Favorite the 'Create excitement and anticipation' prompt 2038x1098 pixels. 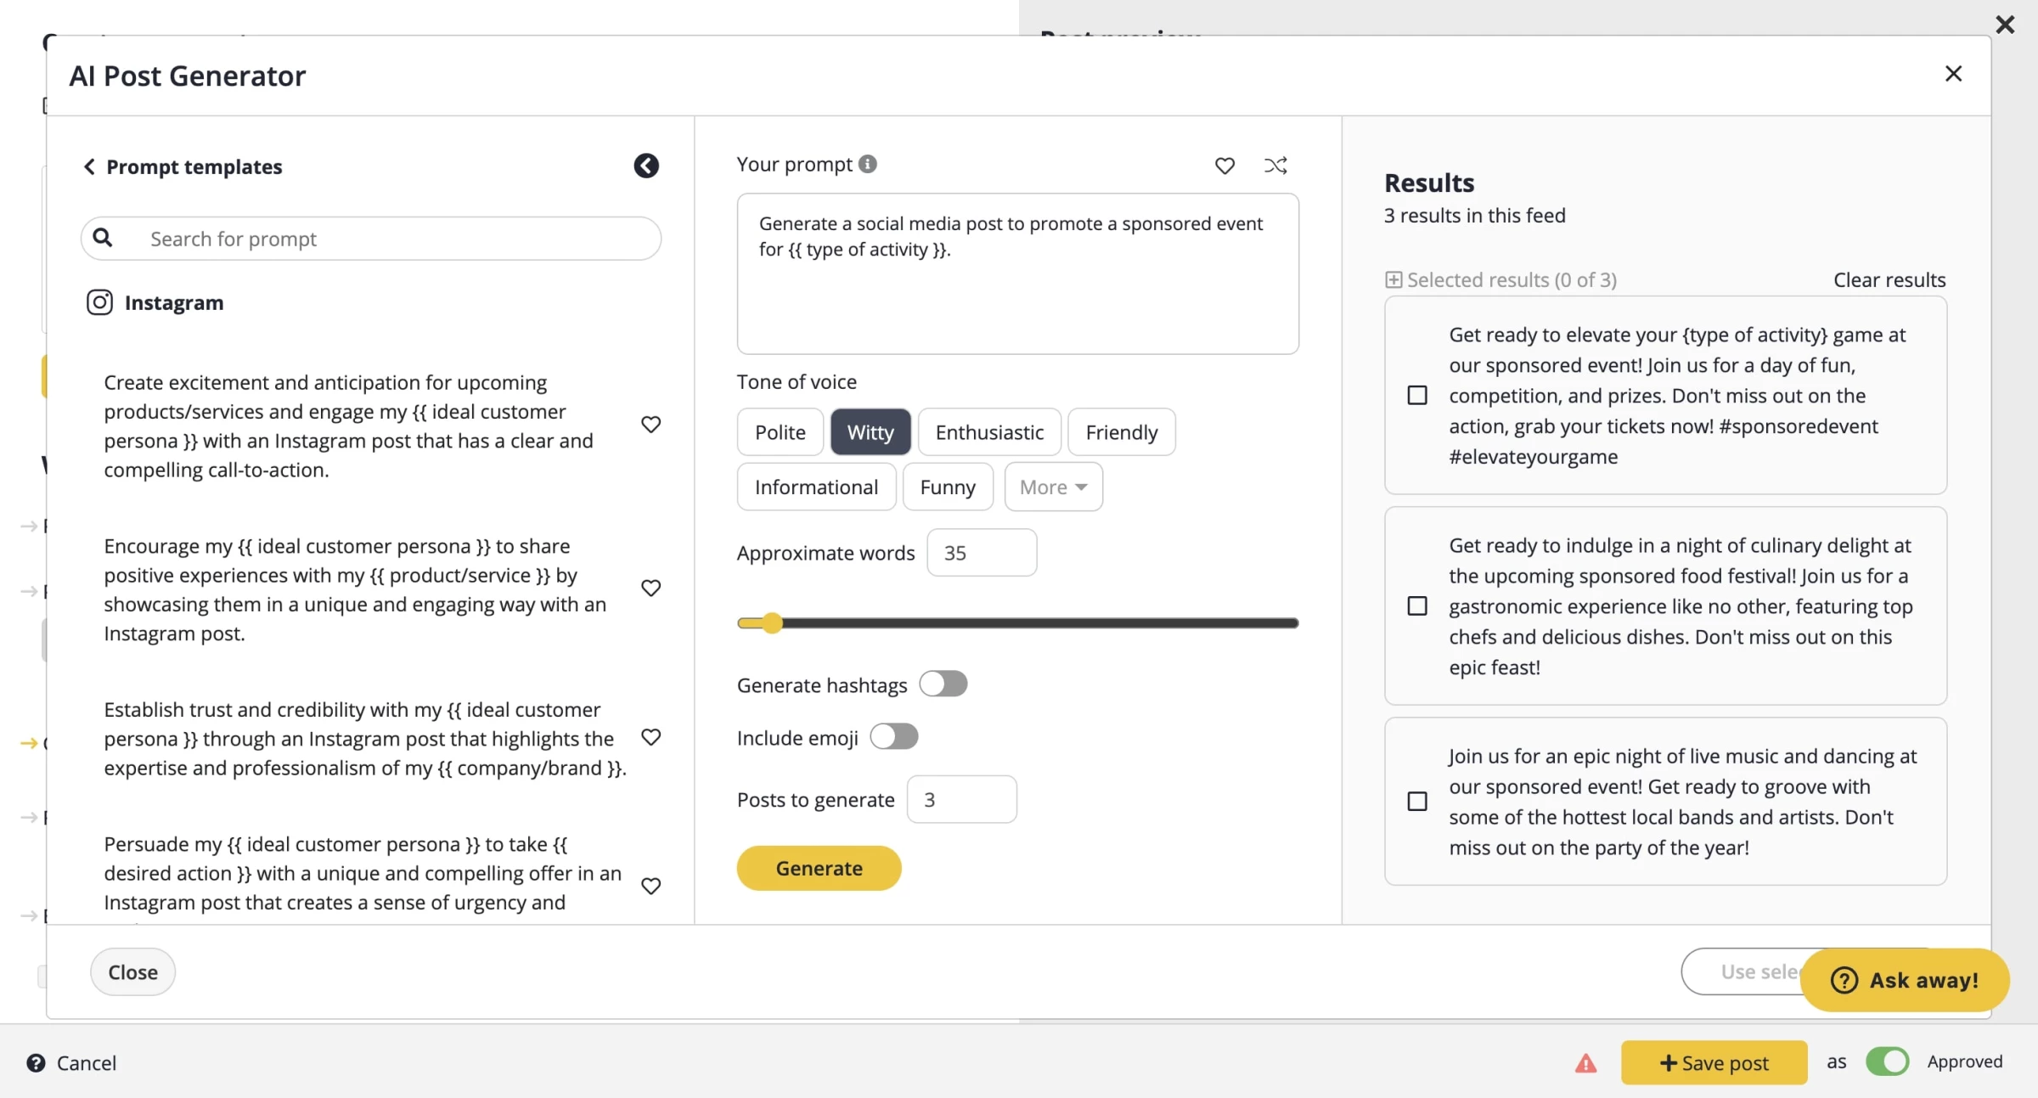(x=650, y=425)
